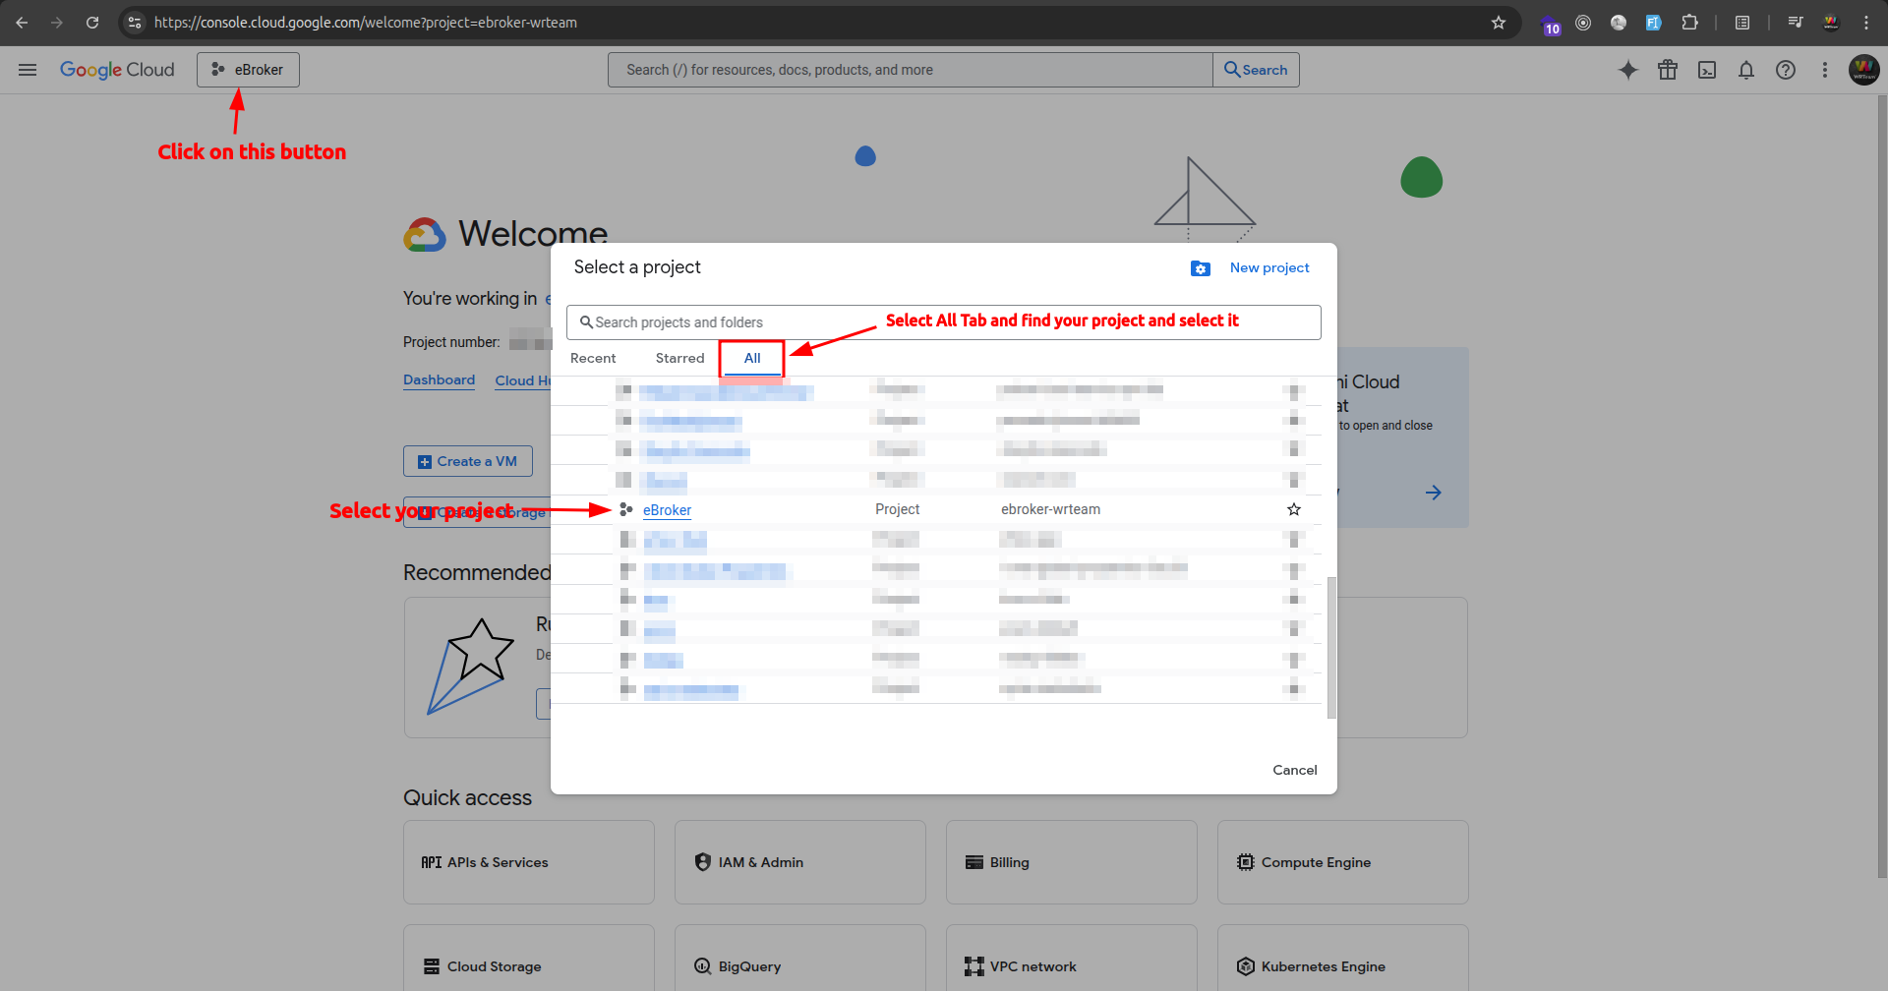1888x991 pixels.
Task: Open Chrome's extensions puzzle icon
Action: [x=1689, y=22]
